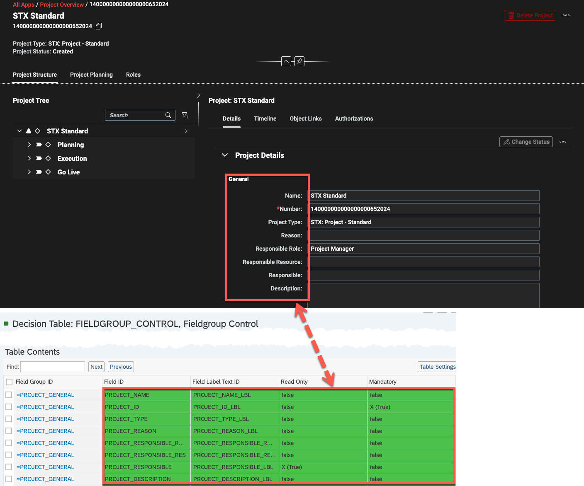Click the Delete Project button

530,15
